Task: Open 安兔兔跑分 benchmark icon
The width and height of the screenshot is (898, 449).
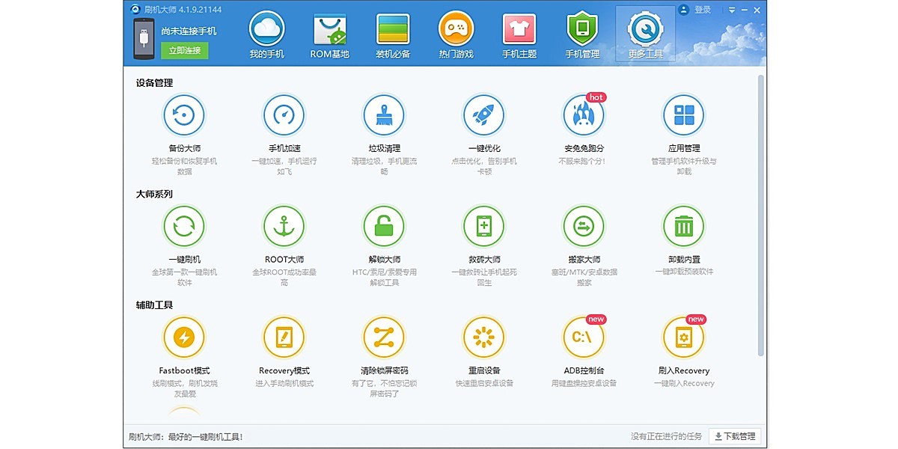Action: click(x=584, y=115)
